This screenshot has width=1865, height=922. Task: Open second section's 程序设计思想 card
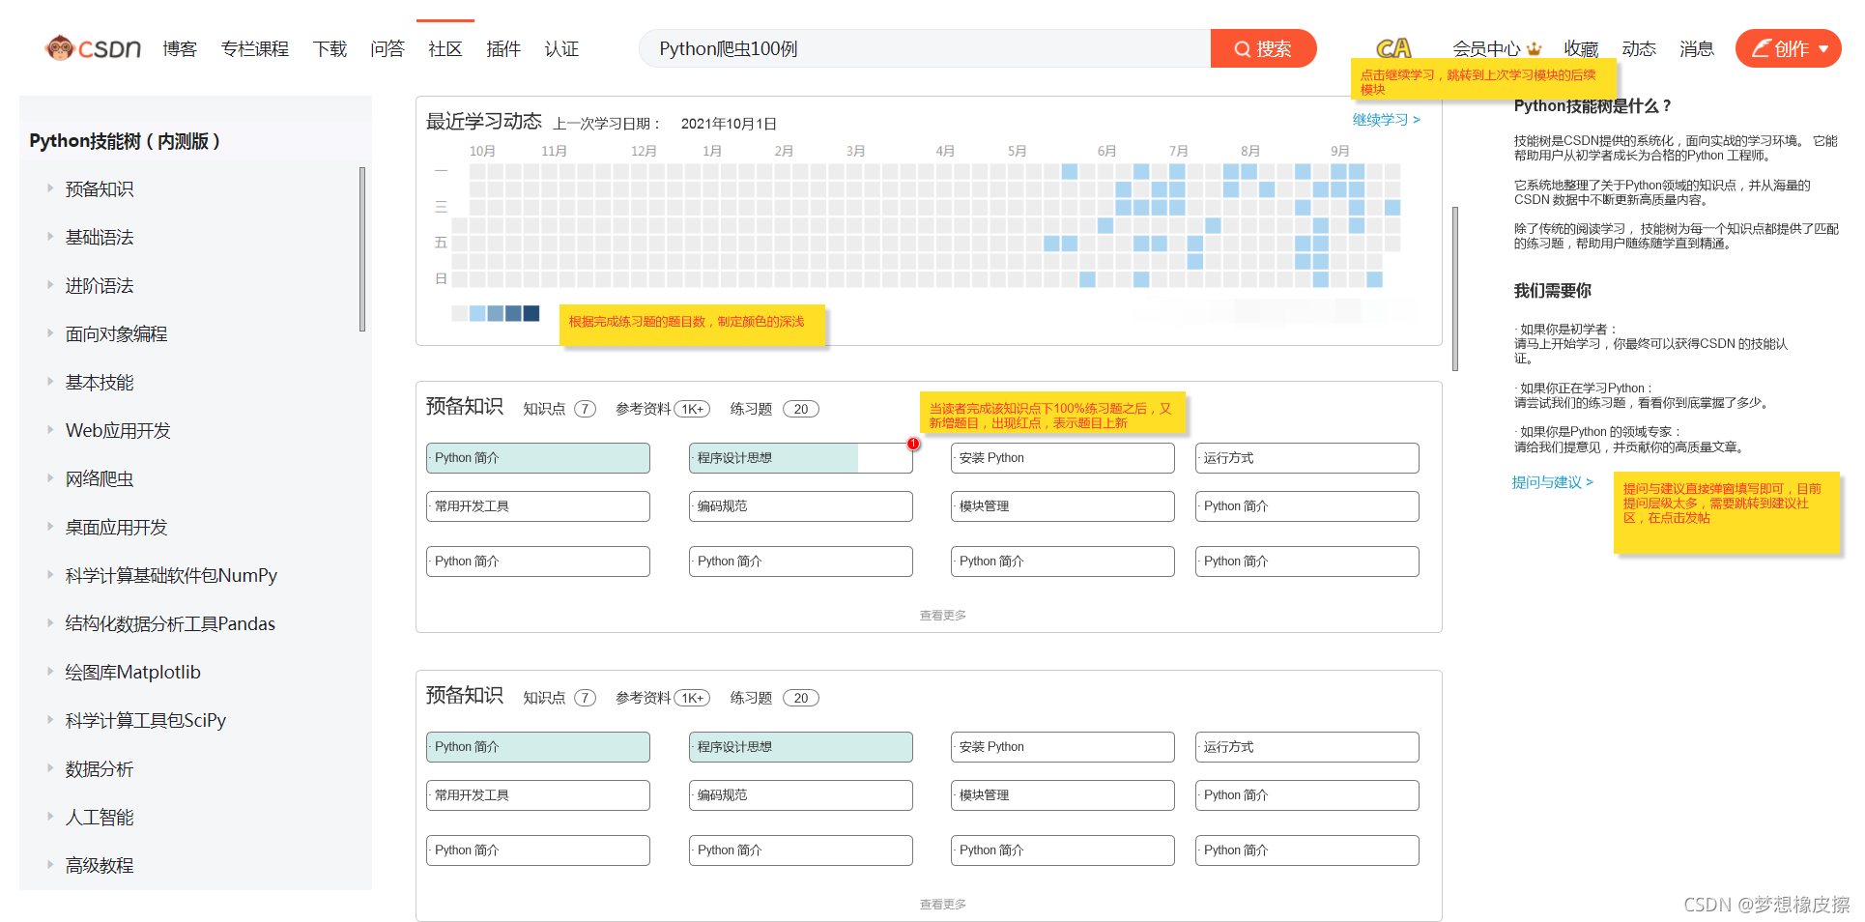tap(801, 747)
